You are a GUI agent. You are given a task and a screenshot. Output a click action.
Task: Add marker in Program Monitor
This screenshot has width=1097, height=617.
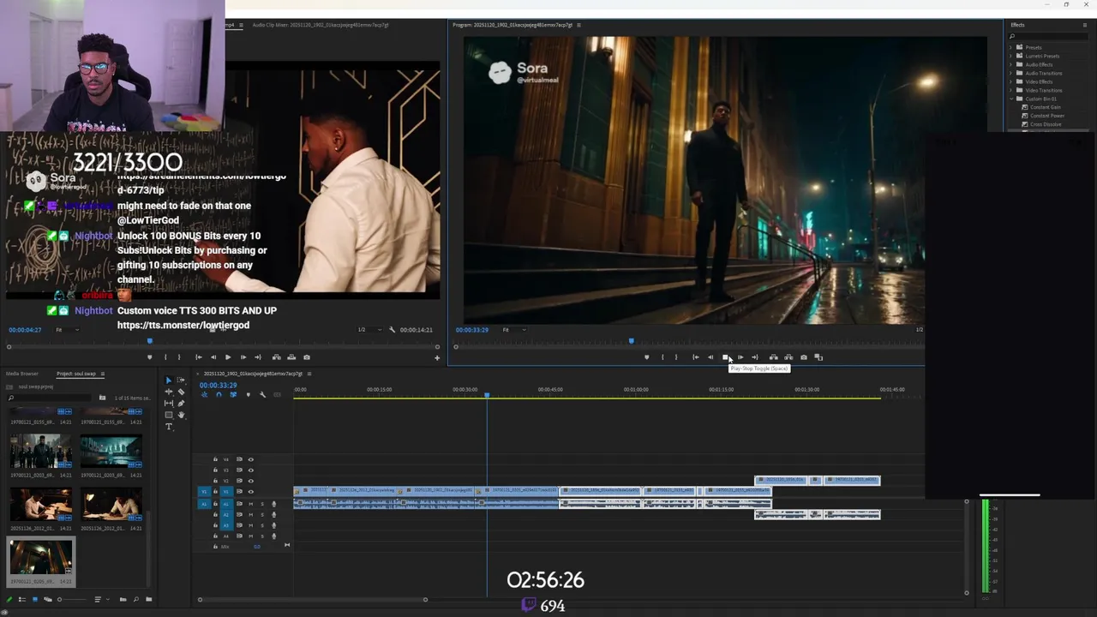click(647, 357)
